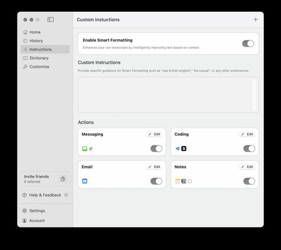Click the plus icon to add instruction
This screenshot has width=281, height=250.
tap(256, 20)
